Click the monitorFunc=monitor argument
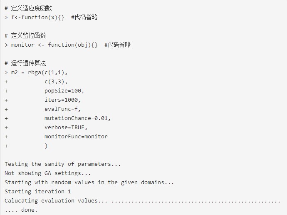The image size is (287, 215). (76, 137)
